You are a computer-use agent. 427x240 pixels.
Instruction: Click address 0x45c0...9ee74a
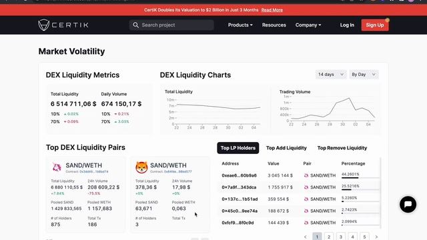[240, 211]
